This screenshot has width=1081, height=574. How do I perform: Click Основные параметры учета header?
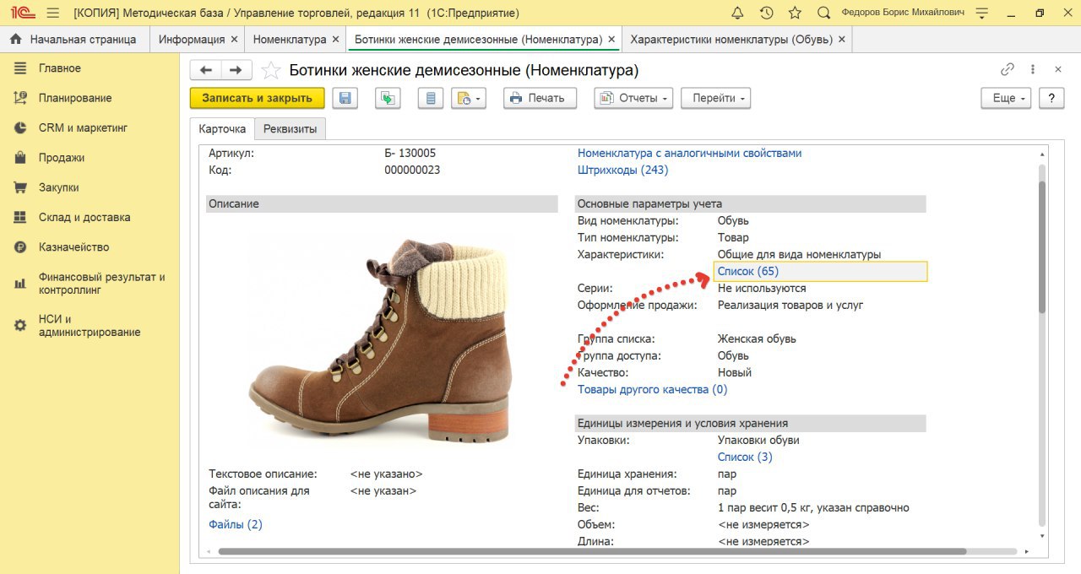coord(751,203)
